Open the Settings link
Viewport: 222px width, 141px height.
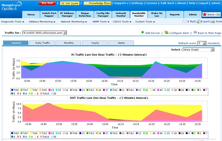pyautogui.click(x=137, y=3)
